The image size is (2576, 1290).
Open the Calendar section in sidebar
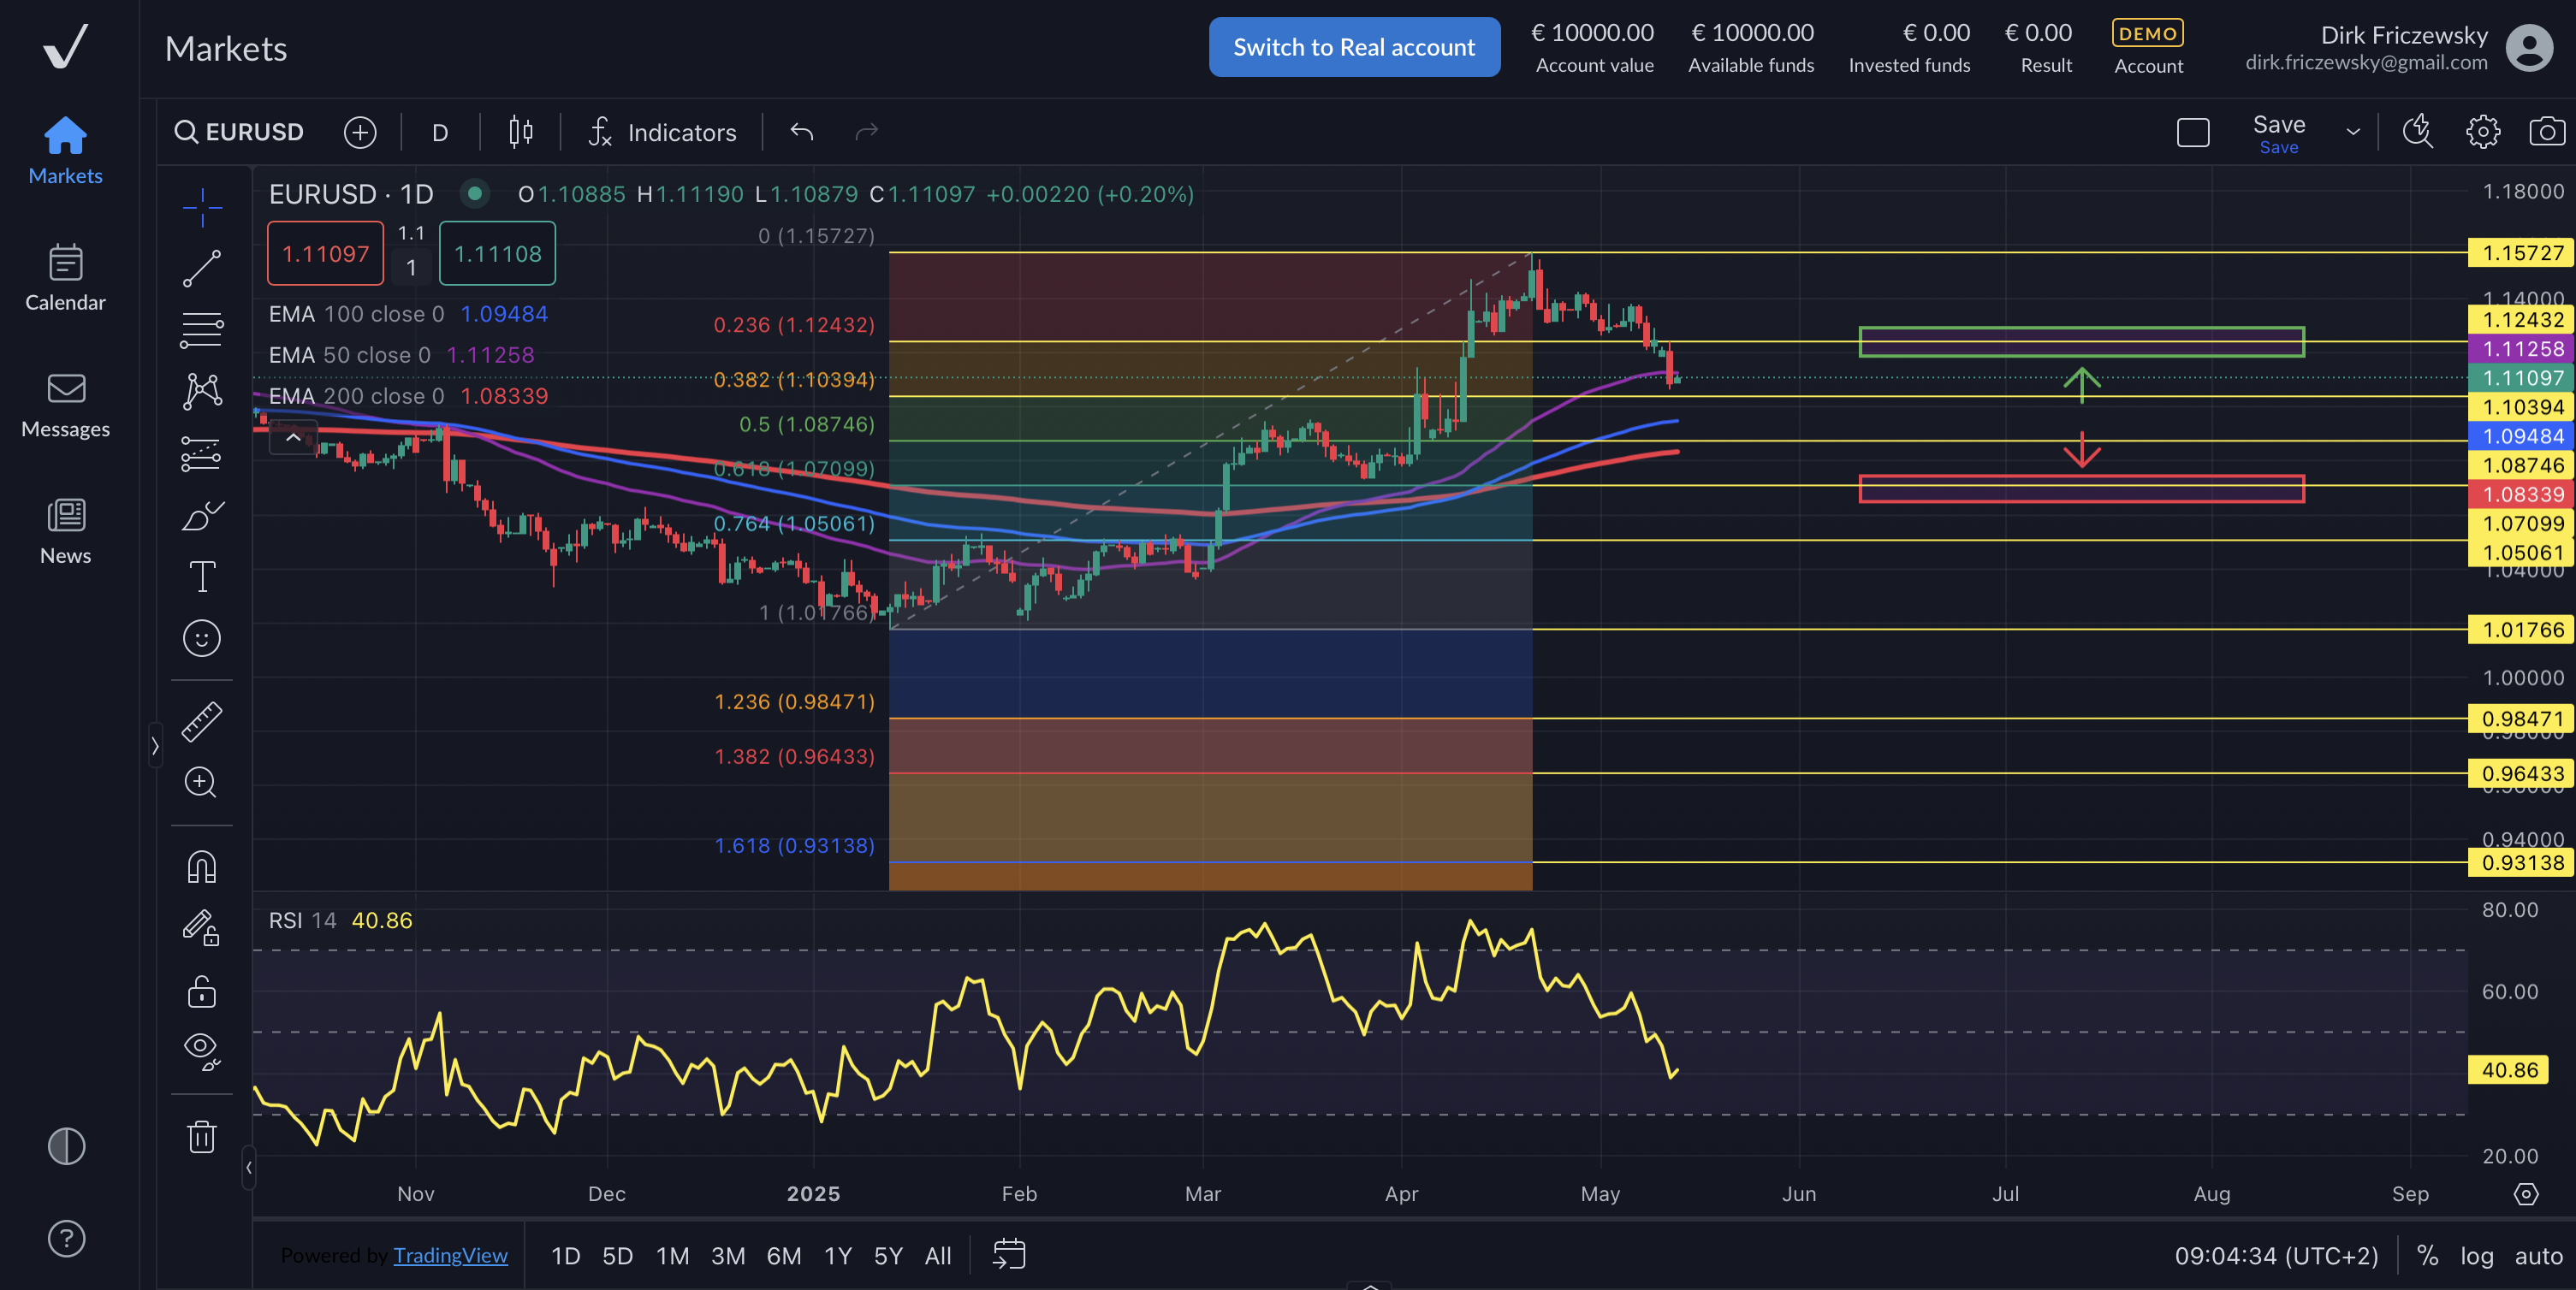pos(65,278)
